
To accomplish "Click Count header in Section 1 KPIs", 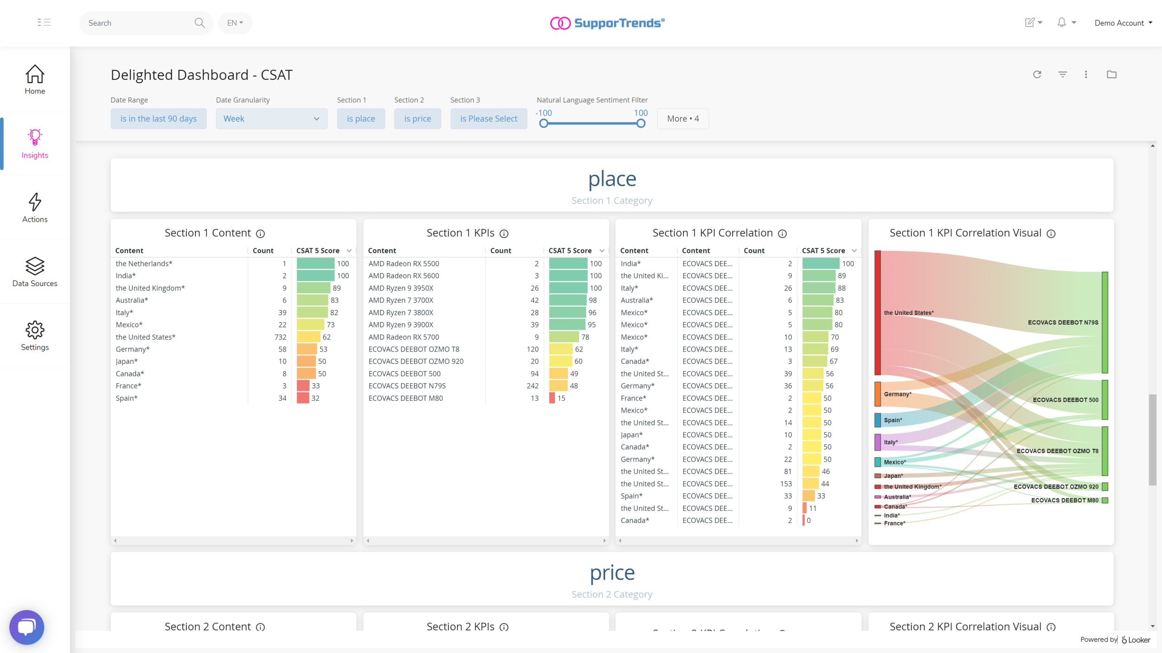I will point(501,250).
